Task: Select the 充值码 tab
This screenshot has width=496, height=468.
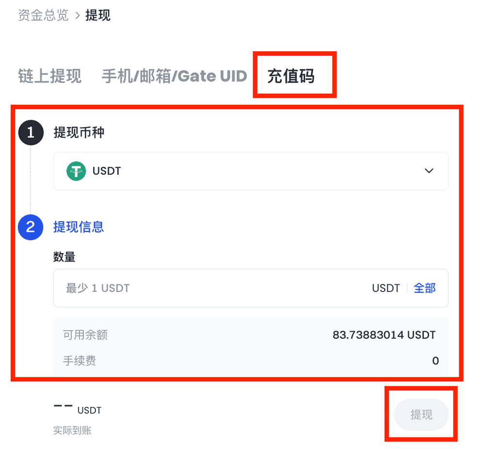Action: coord(291,76)
